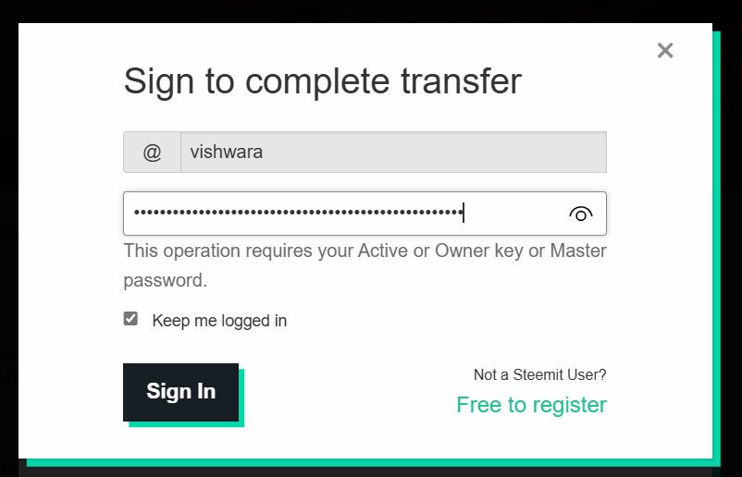Click the Active or Owner key helper text
The height and width of the screenshot is (477, 742).
tap(365, 265)
